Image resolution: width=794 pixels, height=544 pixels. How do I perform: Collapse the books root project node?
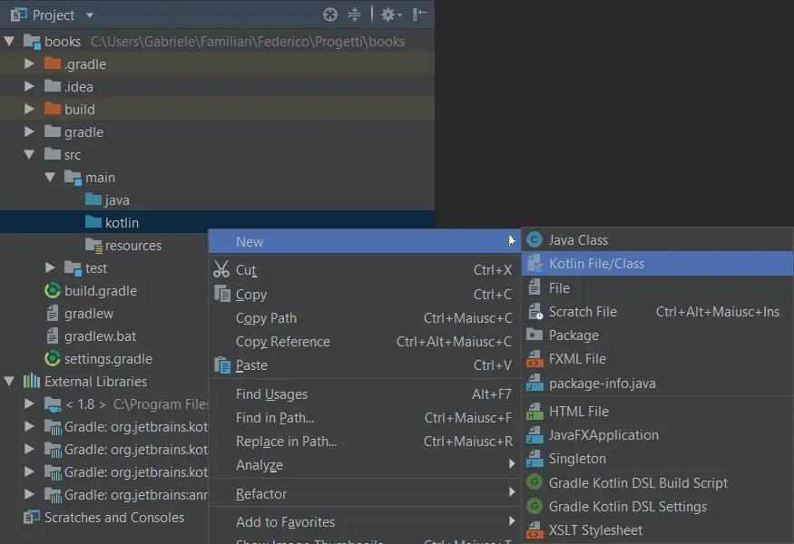pos(10,41)
